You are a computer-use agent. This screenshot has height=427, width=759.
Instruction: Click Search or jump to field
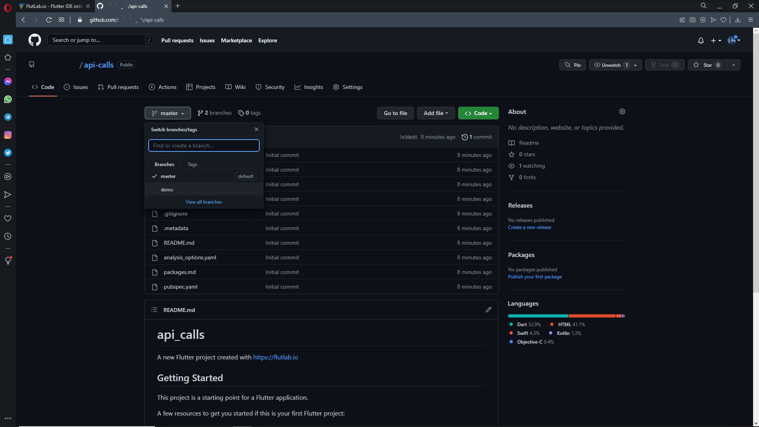101,40
